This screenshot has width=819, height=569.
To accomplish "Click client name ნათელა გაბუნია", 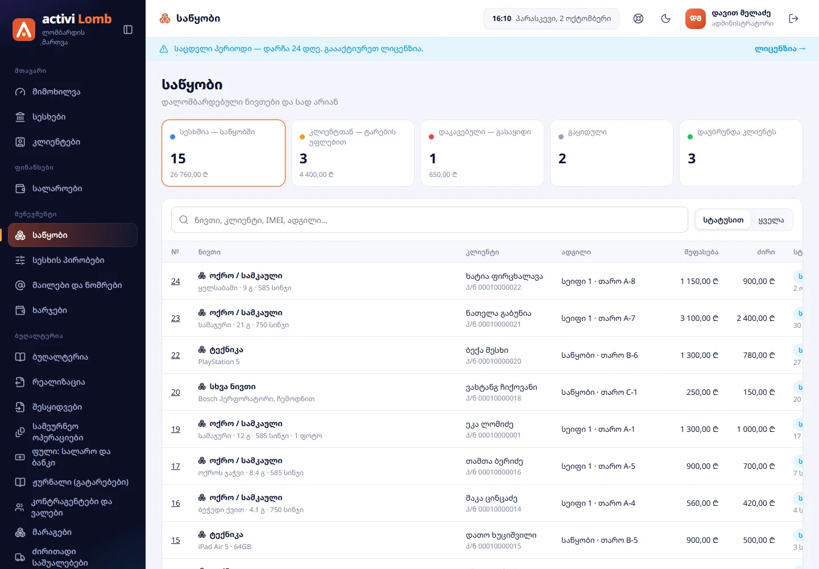I will pyautogui.click(x=498, y=313).
